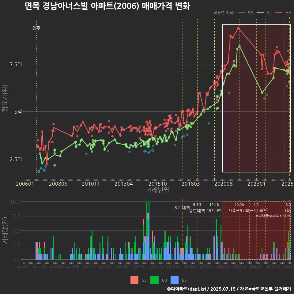Click '201612' on the volume chart x-axis
Screen dimensions: 294x294
coord(173,266)
